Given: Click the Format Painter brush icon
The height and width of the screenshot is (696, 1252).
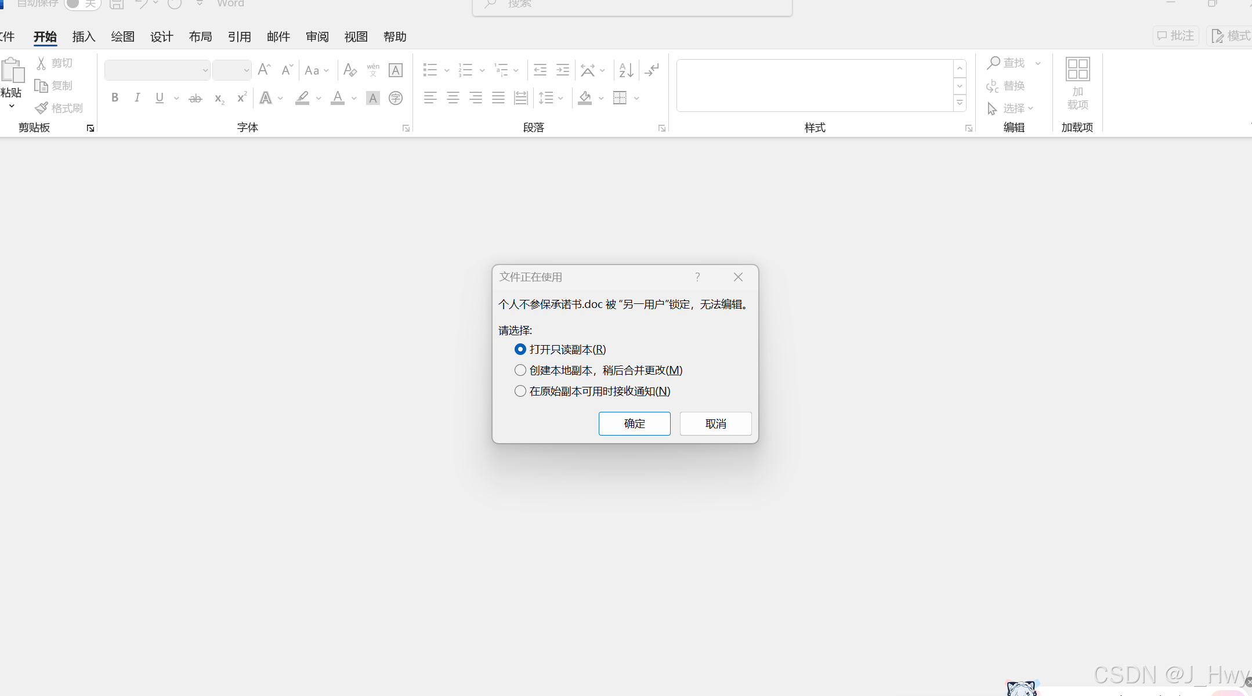Looking at the screenshot, I should point(42,108).
